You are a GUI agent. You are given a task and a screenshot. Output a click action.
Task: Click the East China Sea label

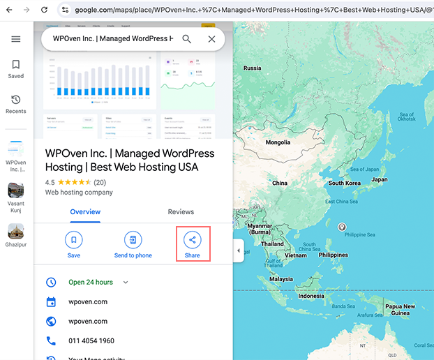point(341,202)
